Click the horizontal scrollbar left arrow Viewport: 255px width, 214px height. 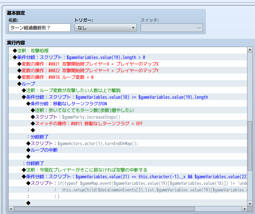click(11, 209)
